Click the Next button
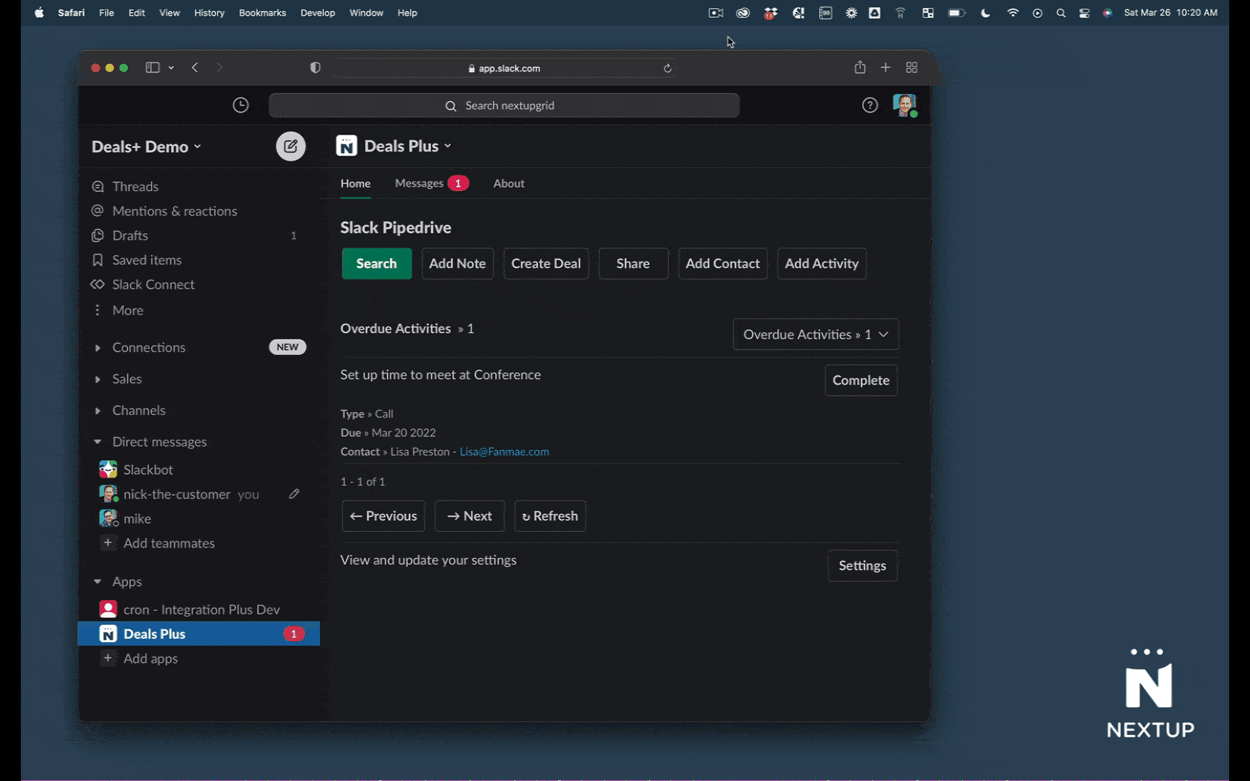Viewport: 1250px width, 781px height. [469, 516]
